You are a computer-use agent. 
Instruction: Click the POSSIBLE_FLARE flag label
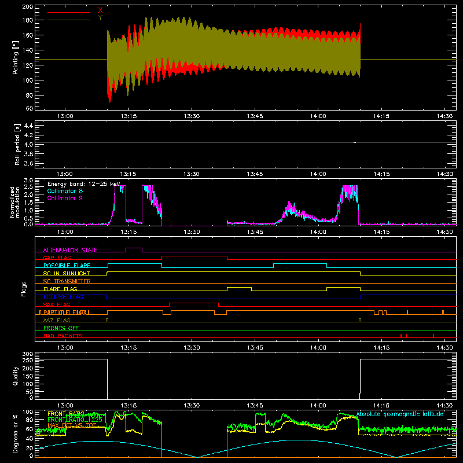[x=67, y=265]
